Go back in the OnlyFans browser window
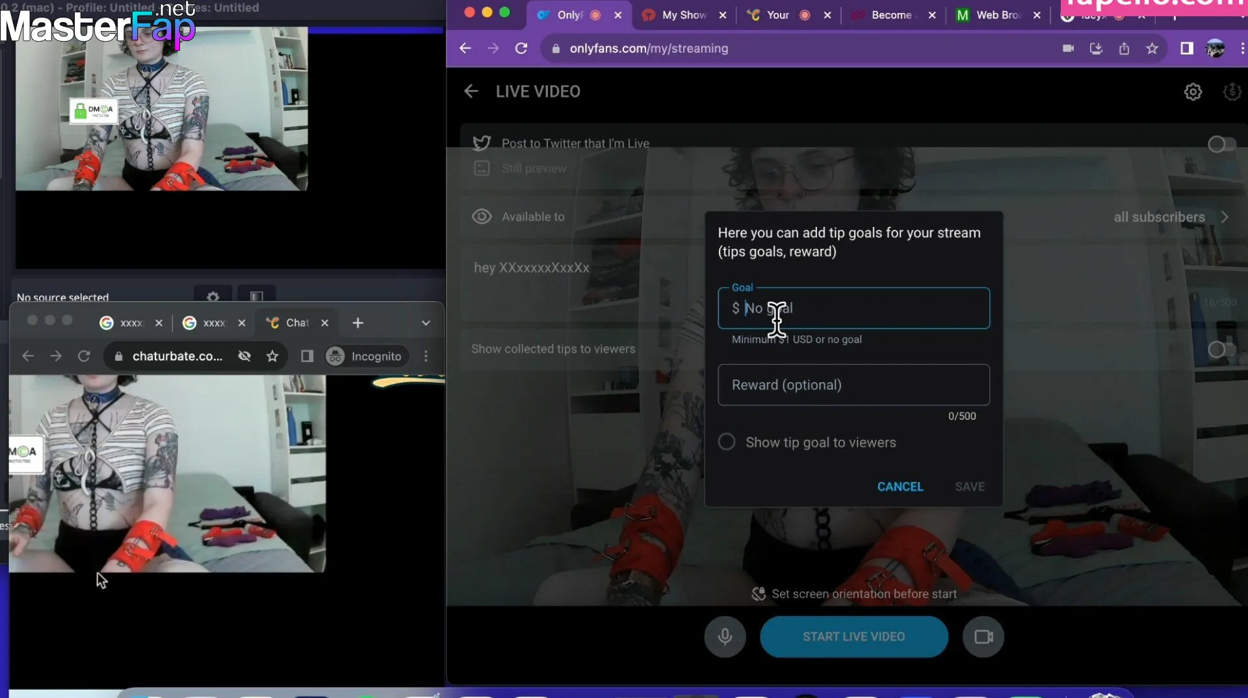 coord(465,48)
